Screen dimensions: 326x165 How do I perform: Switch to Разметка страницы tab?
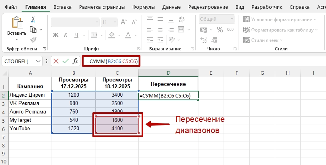click(x=102, y=7)
